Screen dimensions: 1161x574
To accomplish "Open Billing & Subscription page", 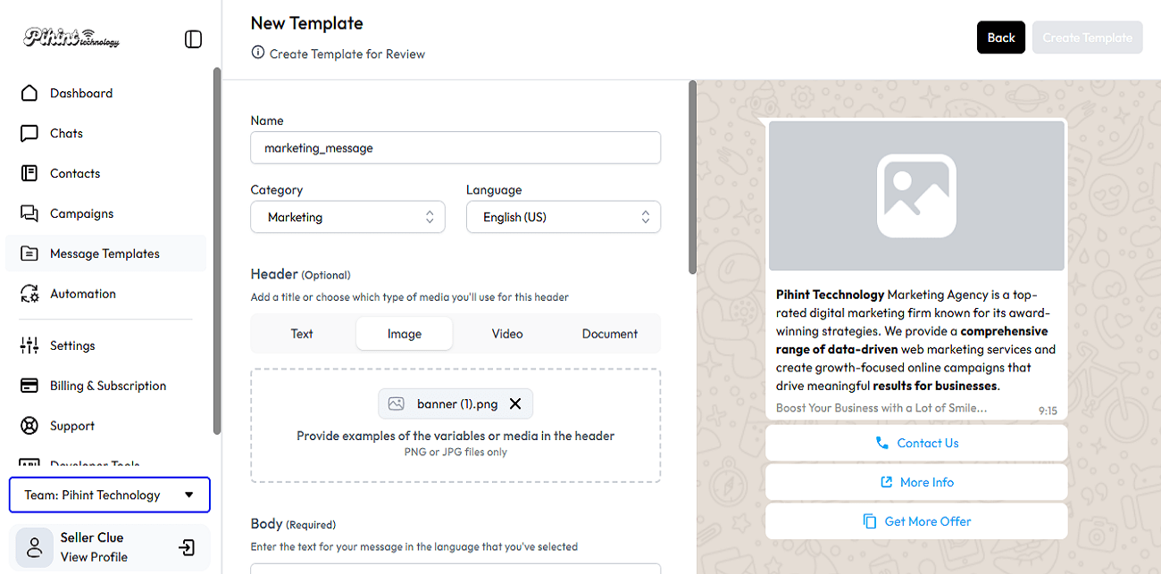I will click(107, 386).
